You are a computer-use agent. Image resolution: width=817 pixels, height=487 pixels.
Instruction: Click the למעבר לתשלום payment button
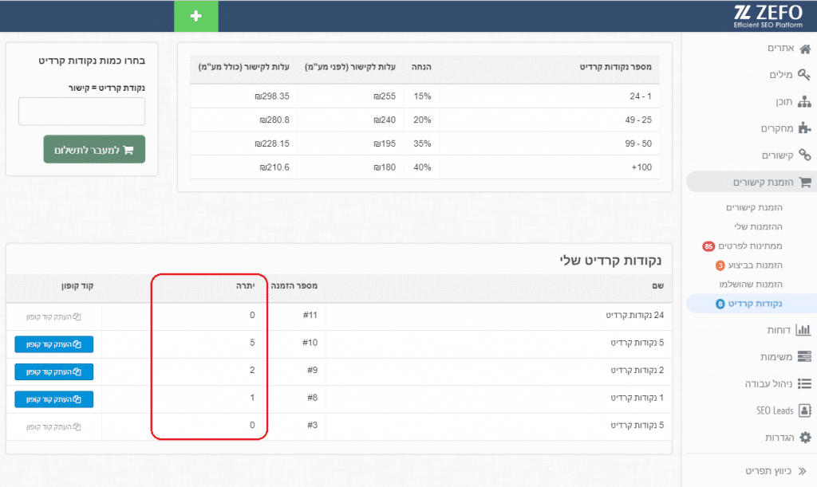(x=93, y=149)
